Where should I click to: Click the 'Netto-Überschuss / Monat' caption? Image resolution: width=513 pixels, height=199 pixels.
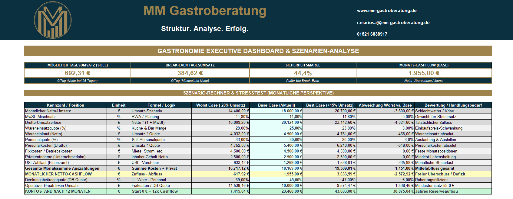pyautogui.click(x=424, y=81)
